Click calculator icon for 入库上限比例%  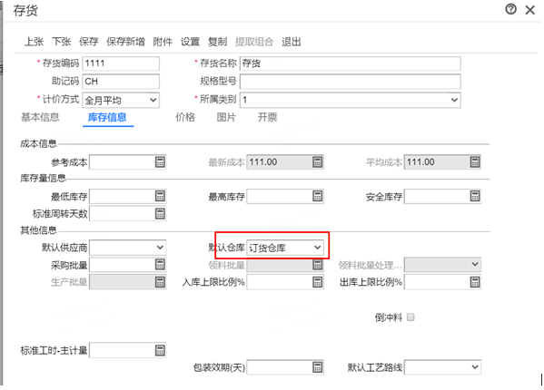click(318, 282)
